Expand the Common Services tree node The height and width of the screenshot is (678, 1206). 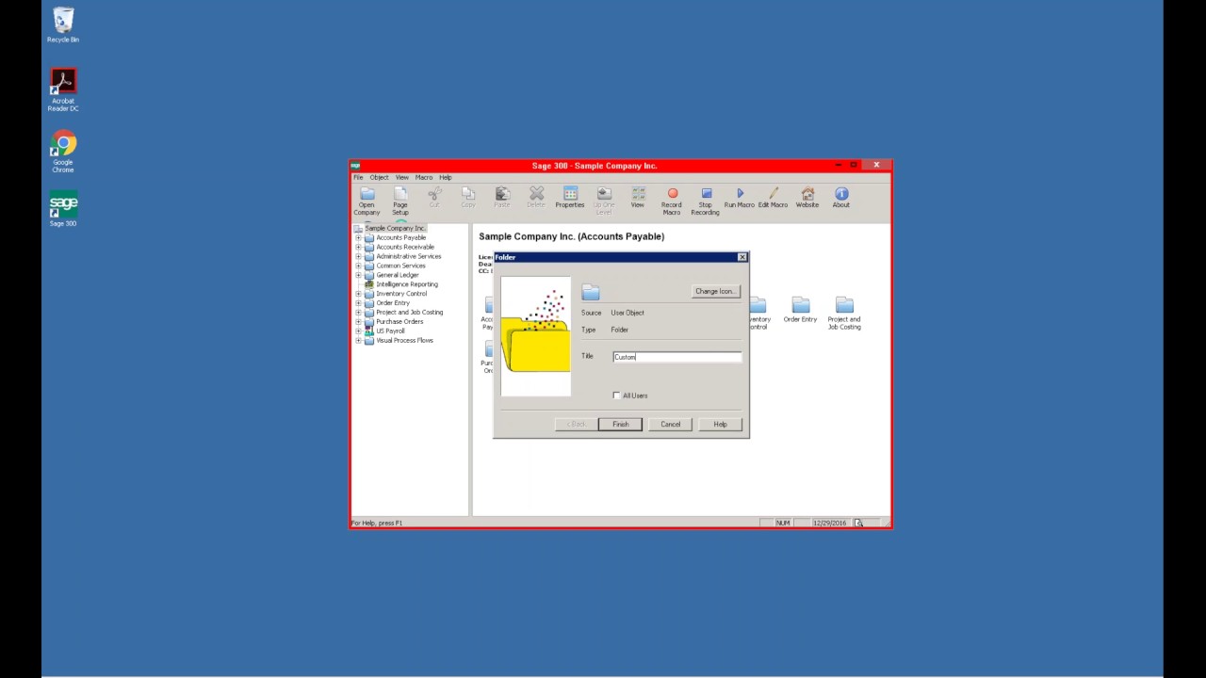point(359,266)
